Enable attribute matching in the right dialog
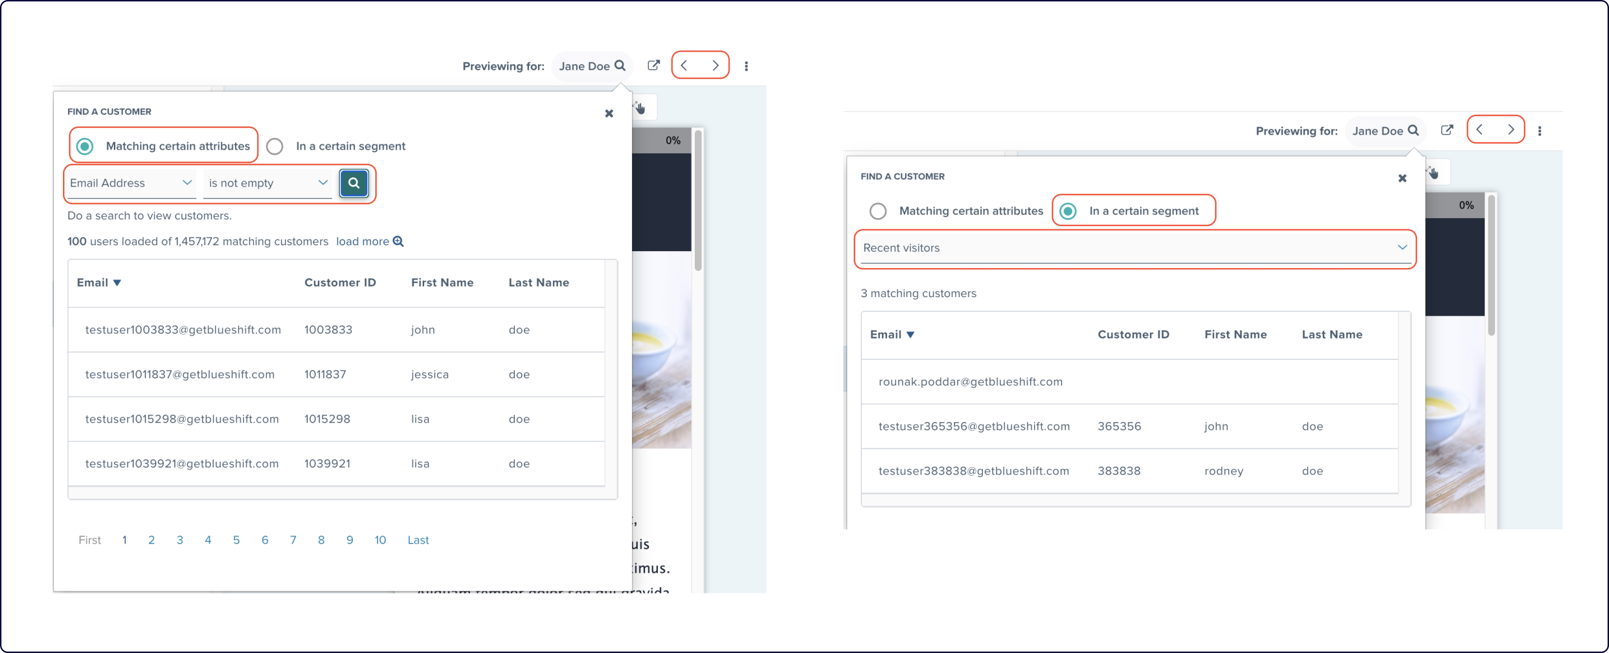1609x653 pixels. 878,211
